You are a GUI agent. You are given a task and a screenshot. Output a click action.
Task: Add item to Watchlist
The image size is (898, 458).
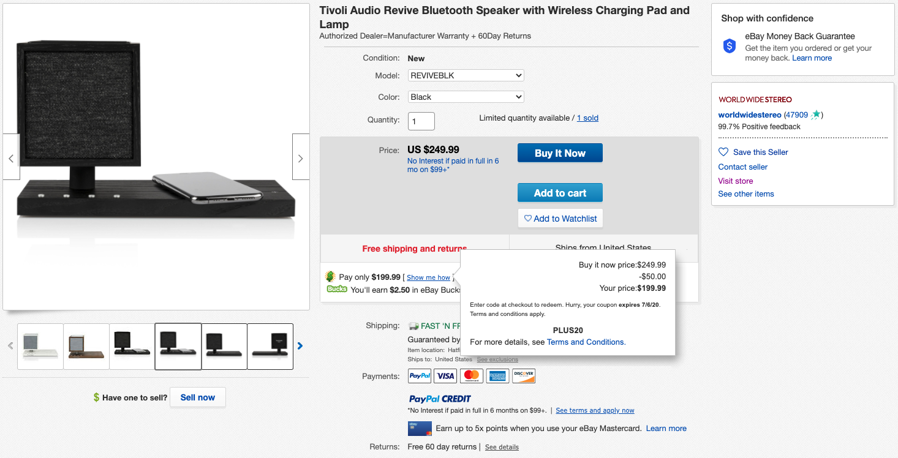(x=560, y=219)
